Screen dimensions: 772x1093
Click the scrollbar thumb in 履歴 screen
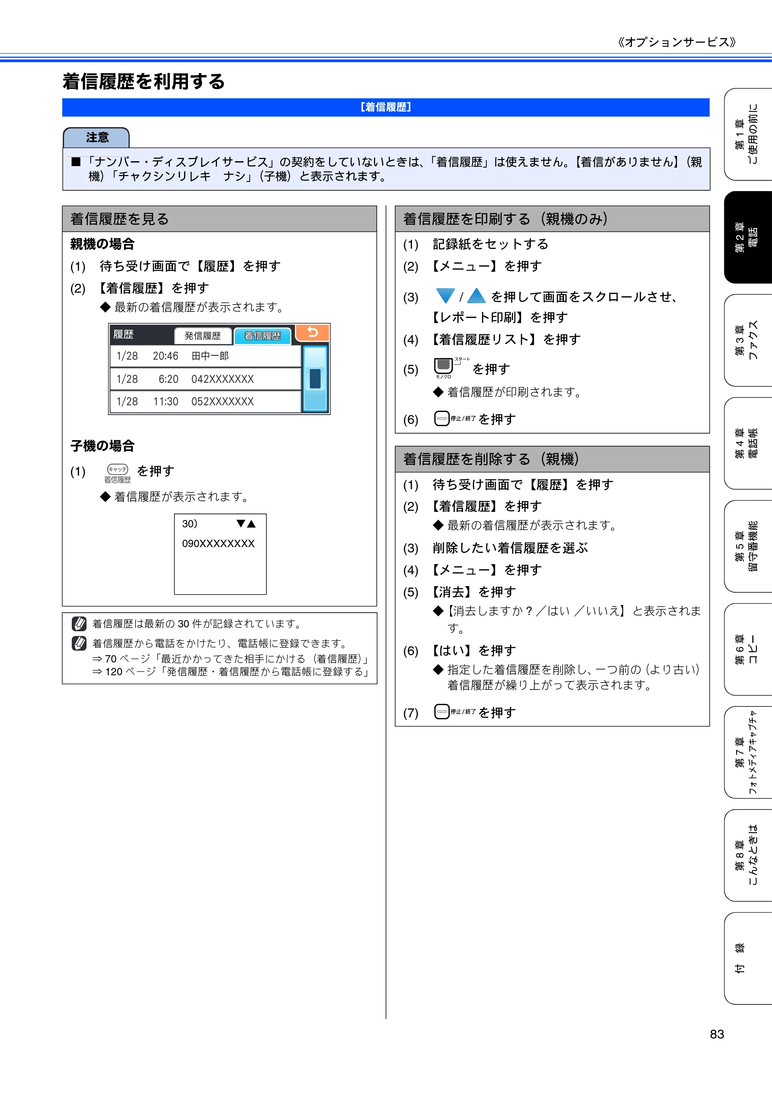(x=315, y=379)
